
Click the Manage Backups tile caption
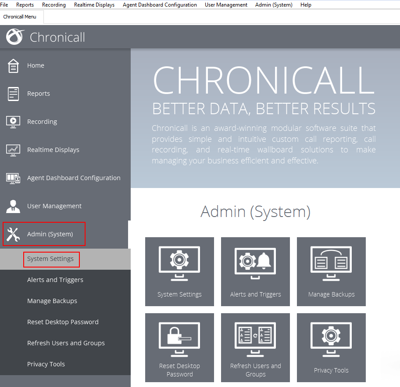click(x=331, y=294)
